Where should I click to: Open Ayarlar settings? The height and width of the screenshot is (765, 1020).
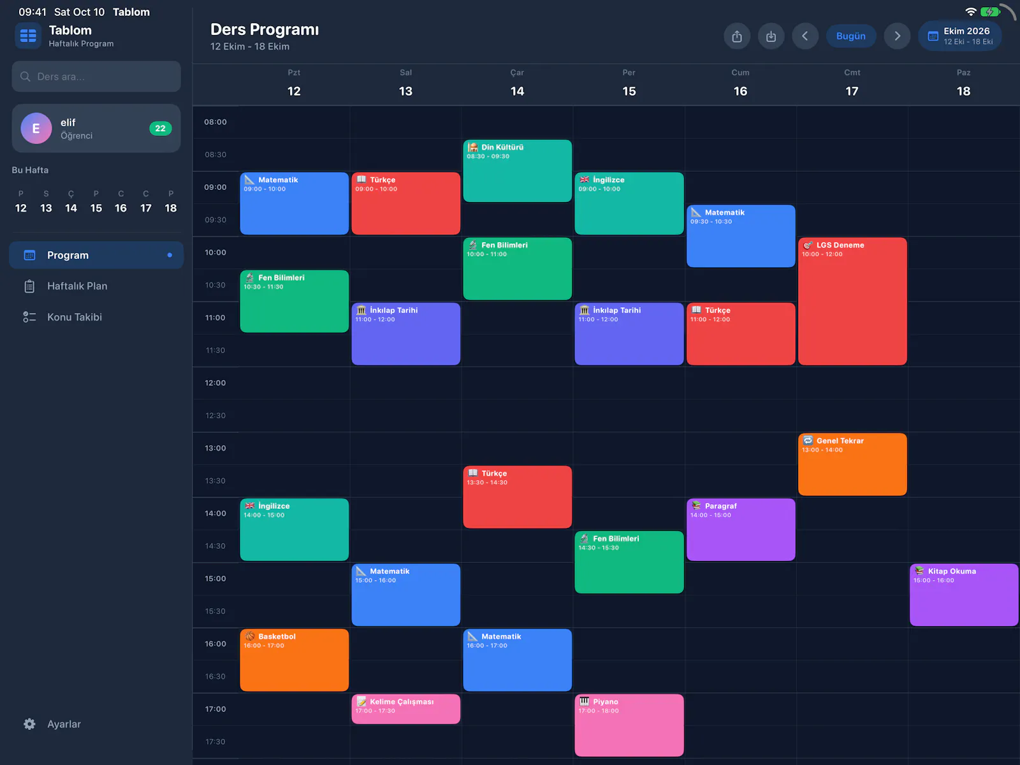coord(96,724)
